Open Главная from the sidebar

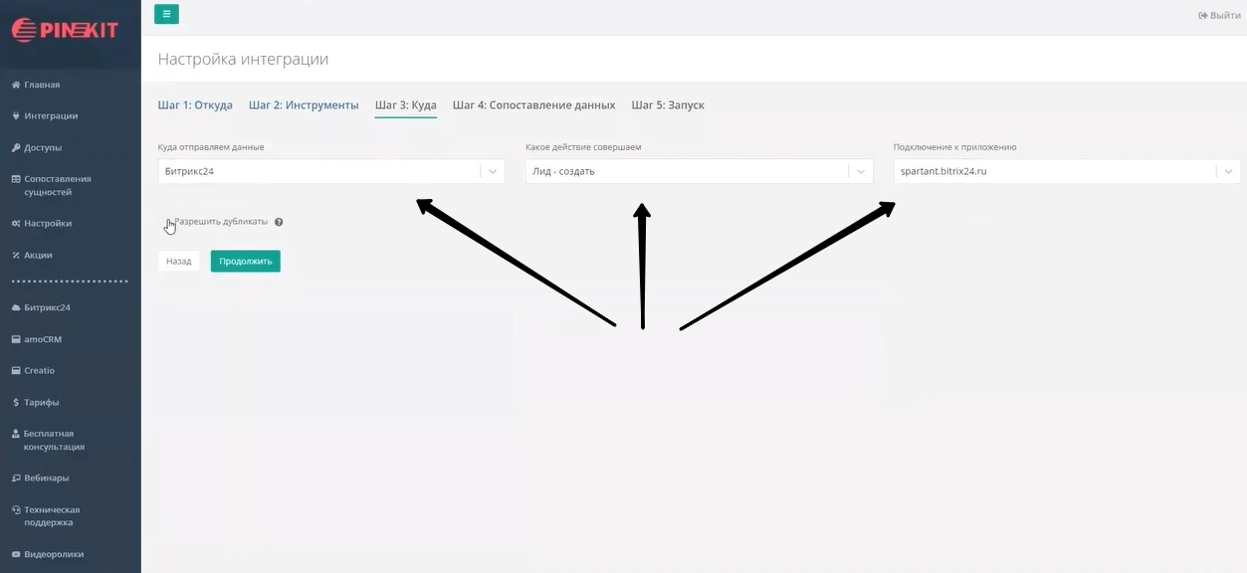coord(42,85)
